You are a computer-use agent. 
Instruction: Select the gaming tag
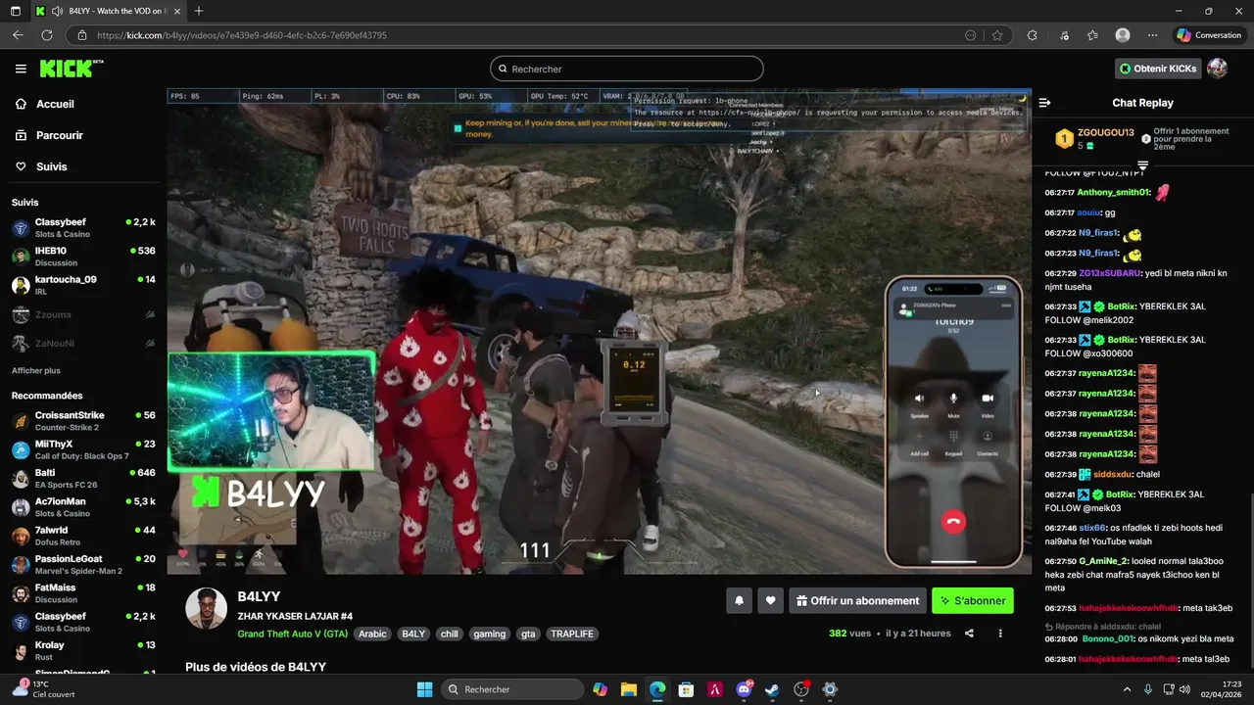pos(489,634)
